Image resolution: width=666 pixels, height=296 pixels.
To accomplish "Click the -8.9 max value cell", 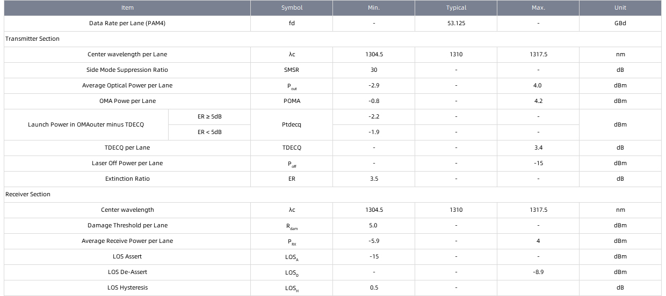I will pyautogui.click(x=538, y=272).
